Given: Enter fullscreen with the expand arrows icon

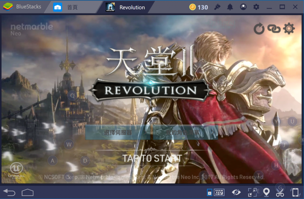Looking at the screenshot, I should pos(252,192).
